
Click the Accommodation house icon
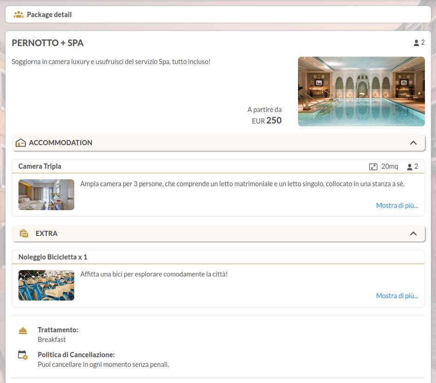21,143
